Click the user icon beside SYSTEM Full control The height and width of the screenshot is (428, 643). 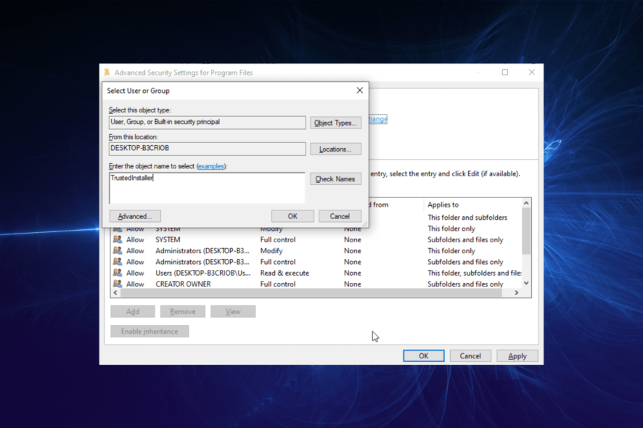click(x=118, y=239)
